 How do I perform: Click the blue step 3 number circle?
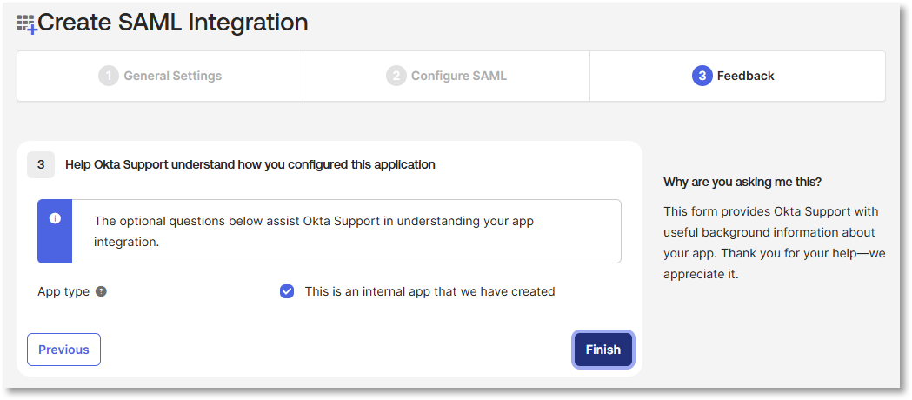[x=702, y=76]
